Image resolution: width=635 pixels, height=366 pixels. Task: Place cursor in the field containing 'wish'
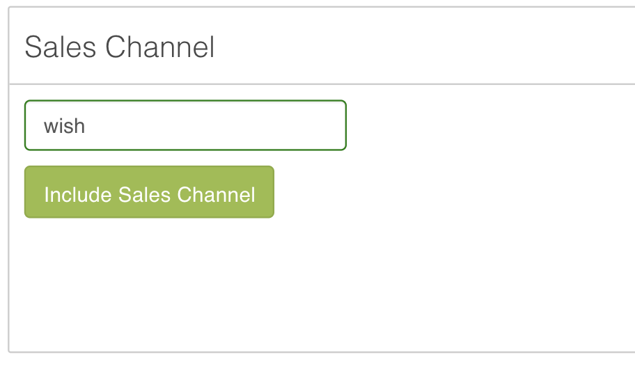point(185,125)
